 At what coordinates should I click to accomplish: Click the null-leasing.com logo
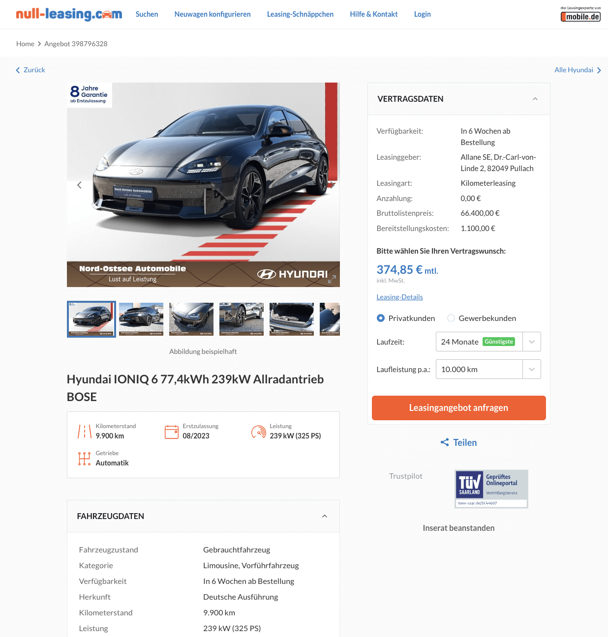click(69, 14)
